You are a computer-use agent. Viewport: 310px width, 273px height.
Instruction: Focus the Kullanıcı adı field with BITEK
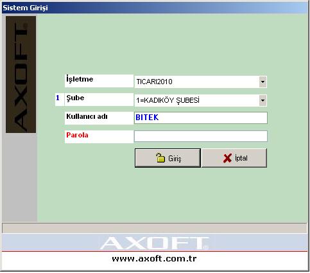click(201, 118)
